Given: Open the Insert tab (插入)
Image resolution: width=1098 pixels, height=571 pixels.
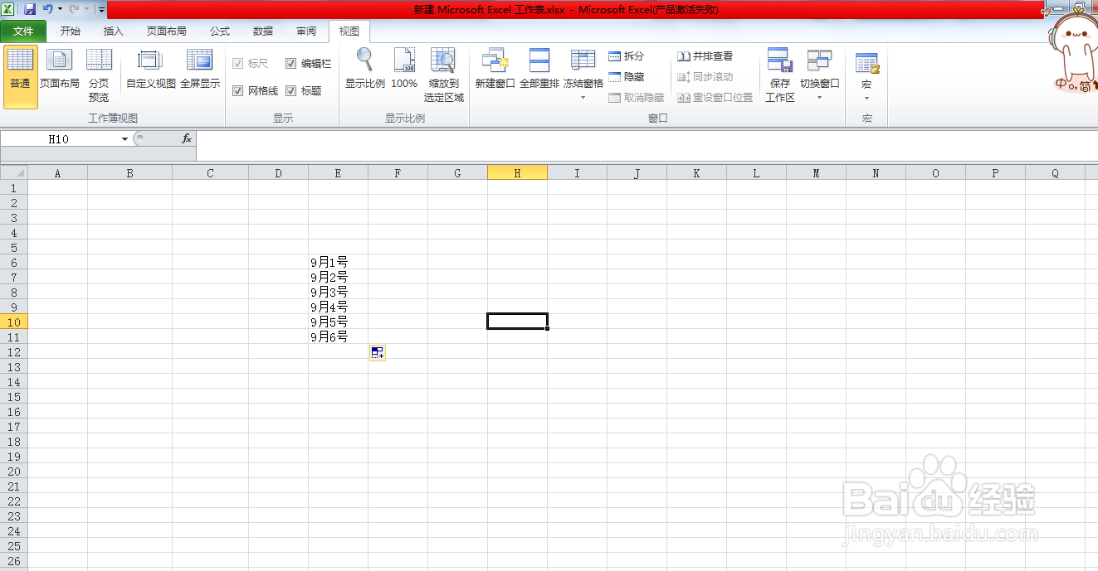Looking at the screenshot, I should point(114,31).
